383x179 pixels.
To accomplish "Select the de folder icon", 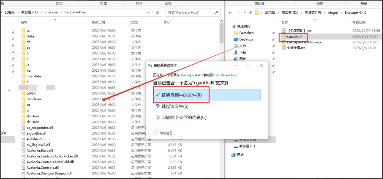I will click(x=23, y=42).
